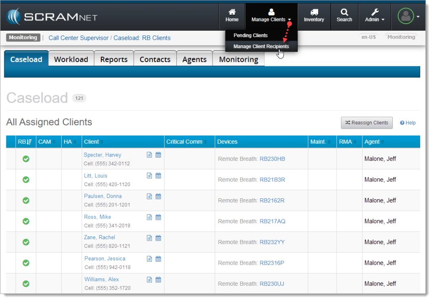Switch to the Workload tab
Screen dimensions: 432x300
point(71,59)
